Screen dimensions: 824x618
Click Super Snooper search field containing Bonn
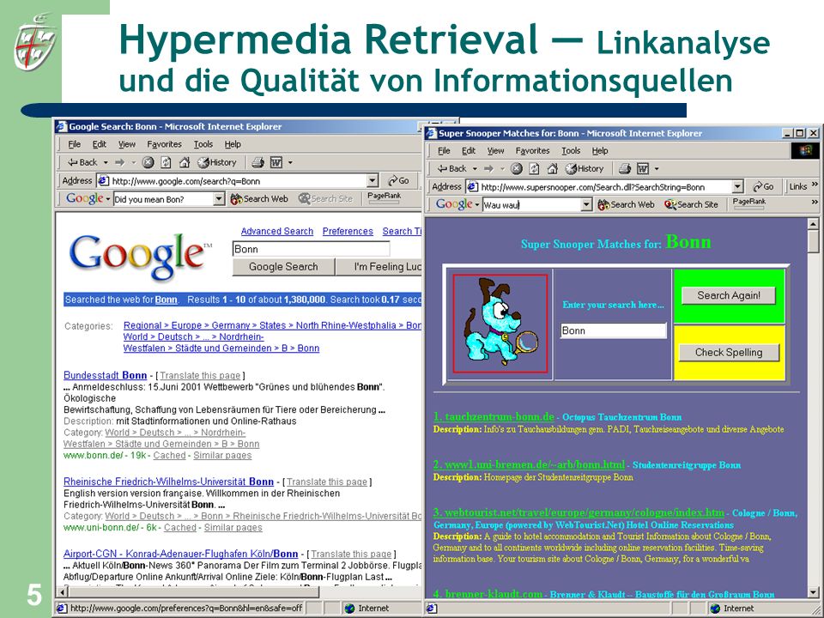click(613, 330)
